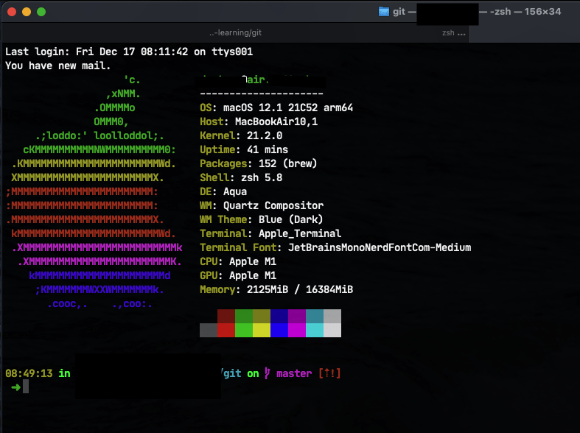580x433 pixels.
Task: Minimize the Terminal window with yellow button
Action: tap(27, 12)
